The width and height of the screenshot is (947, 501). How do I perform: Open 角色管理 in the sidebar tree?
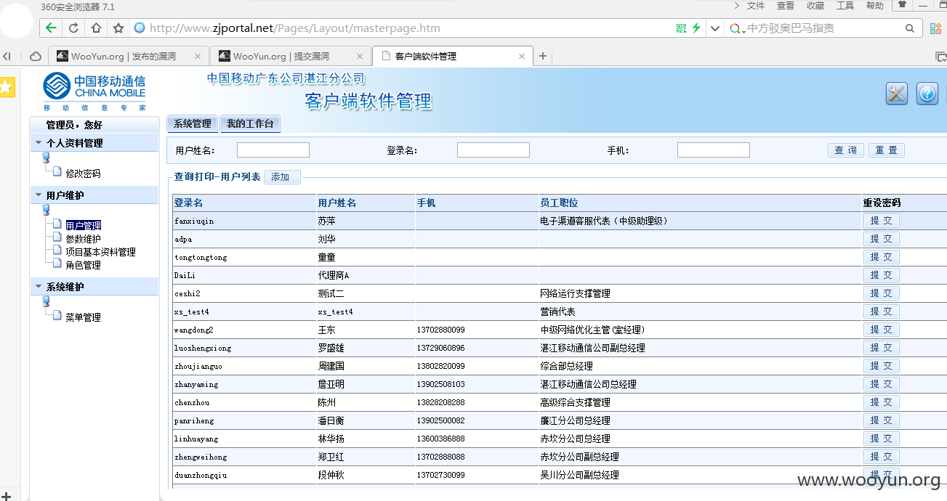(83, 265)
